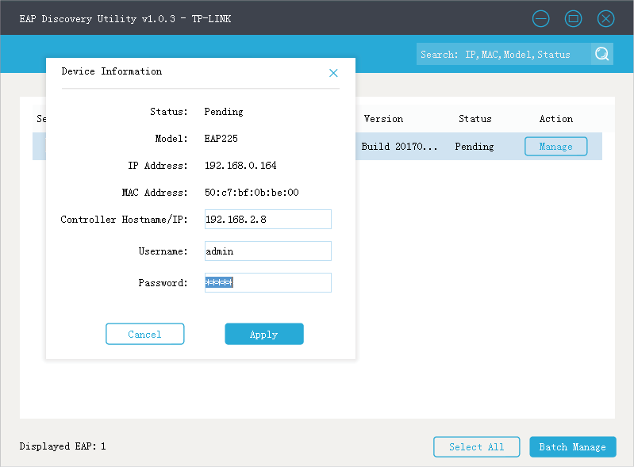
Task: Click the IP address value 192.168.0.164
Action: [x=240, y=165]
